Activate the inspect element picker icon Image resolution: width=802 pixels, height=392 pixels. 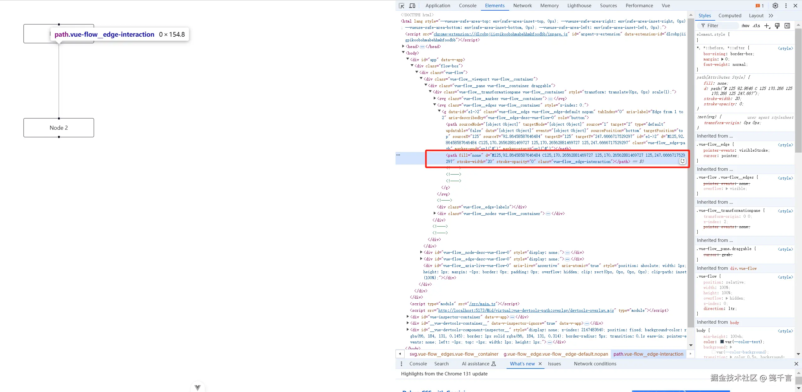(x=401, y=6)
